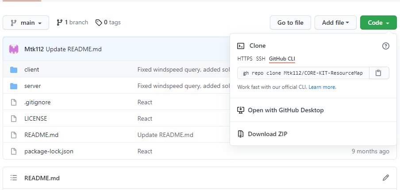Click the terminal icon beside Clone
400x190 pixels.
click(241, 46)
